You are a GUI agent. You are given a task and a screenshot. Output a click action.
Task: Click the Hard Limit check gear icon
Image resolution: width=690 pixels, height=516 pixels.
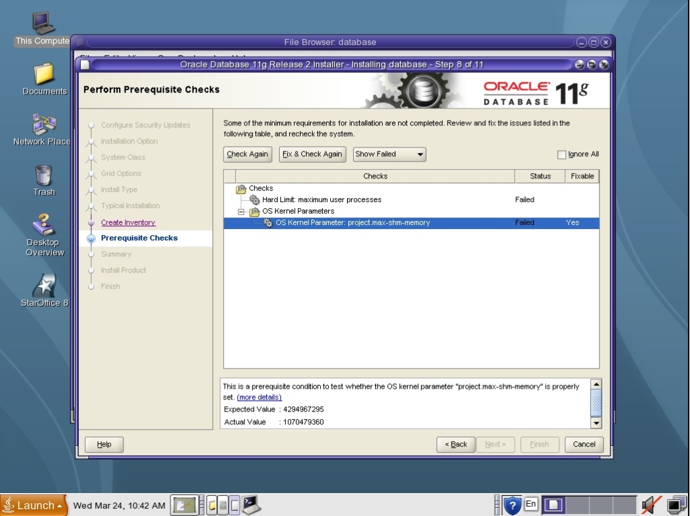click(x=254, y=199)
